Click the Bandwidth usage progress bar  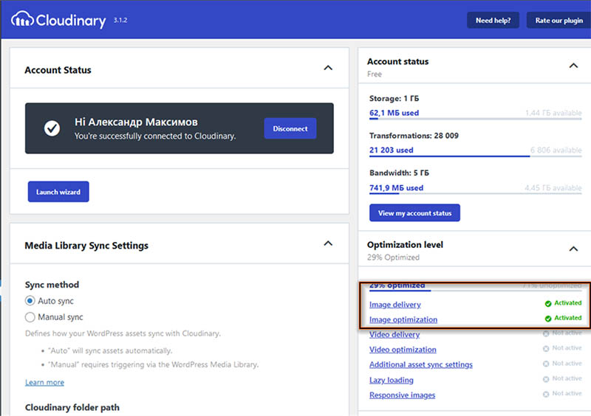pos(475,194)
